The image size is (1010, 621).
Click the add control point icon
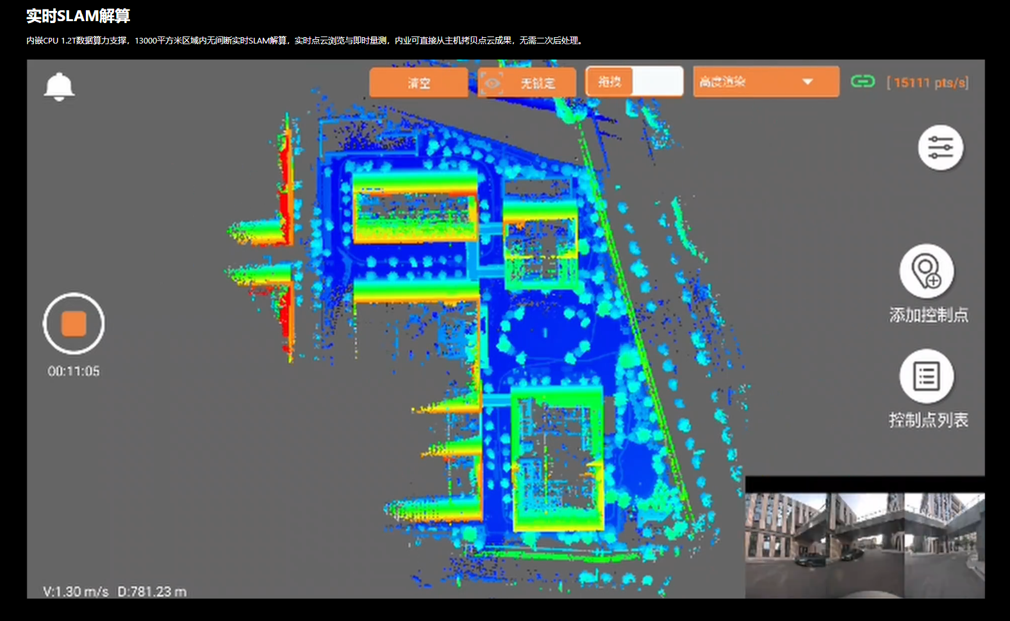[927, 271]
